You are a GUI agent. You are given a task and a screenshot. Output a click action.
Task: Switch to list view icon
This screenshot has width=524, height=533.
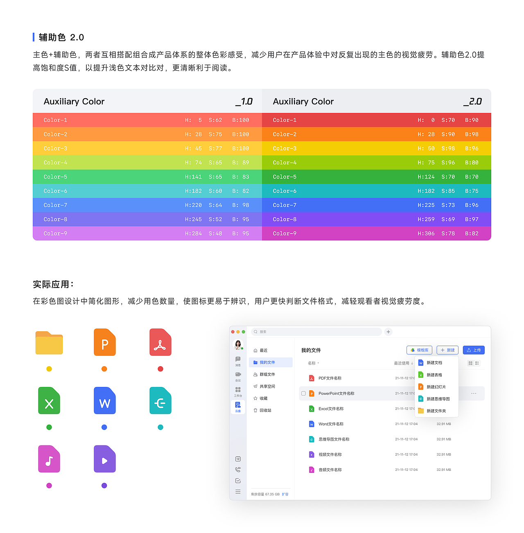coord(477,363)
